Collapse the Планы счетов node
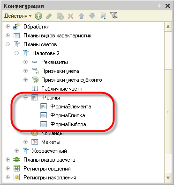This screenshot has width=174, height=185. pos(8,44)
